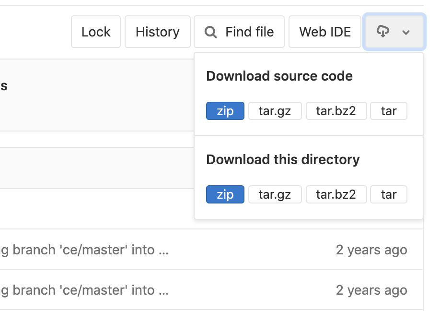Click the 'Download source code' heading

(279, 76)
